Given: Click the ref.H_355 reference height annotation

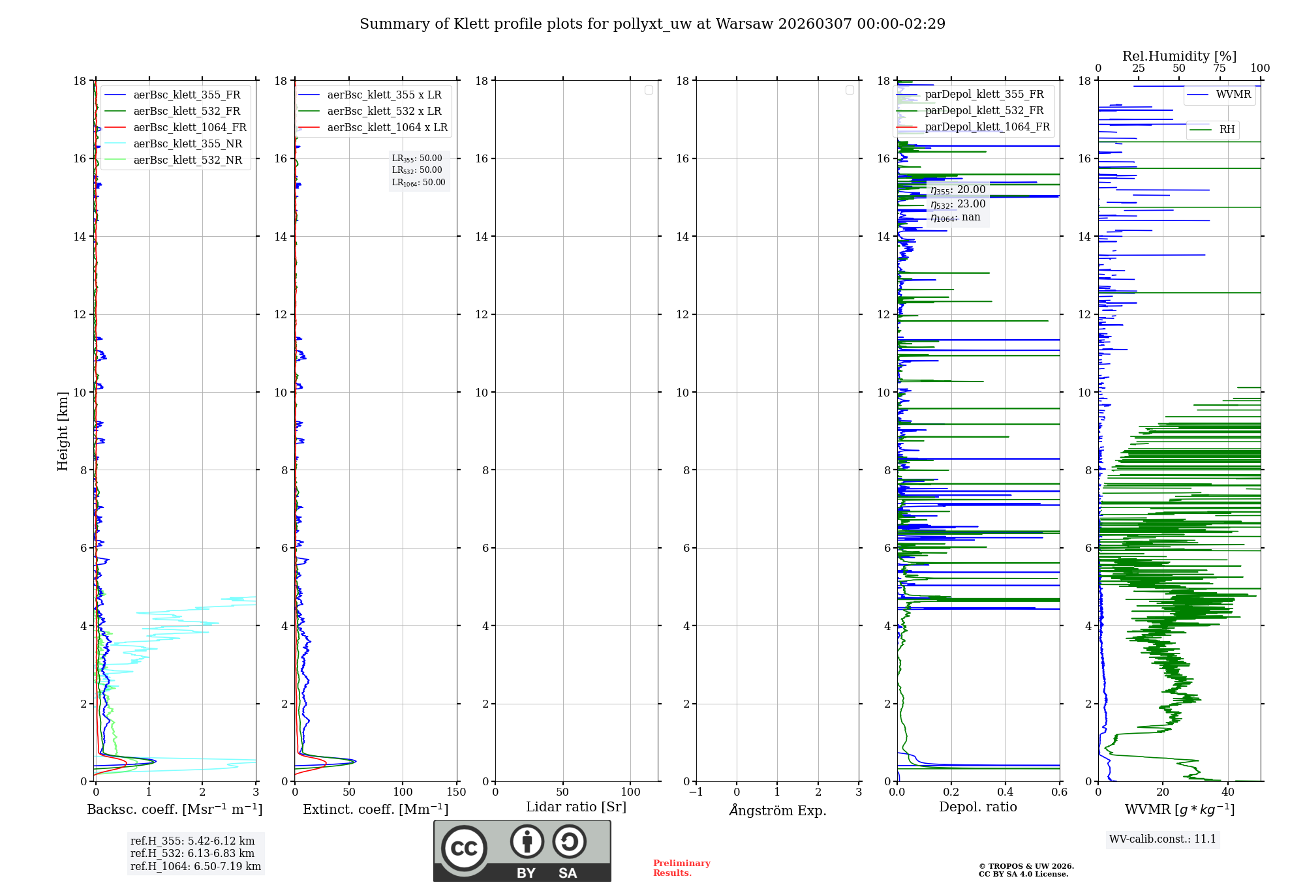Looking at the screenshot, I should pos(192,841).
